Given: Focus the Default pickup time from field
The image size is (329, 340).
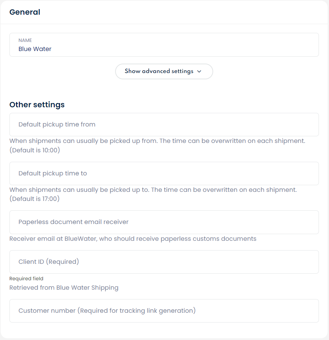Looking at the screenshot, I should [x=164, y=124].
